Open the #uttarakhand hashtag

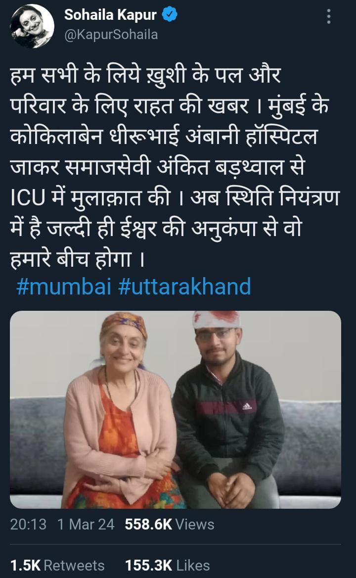coord(184,287)
